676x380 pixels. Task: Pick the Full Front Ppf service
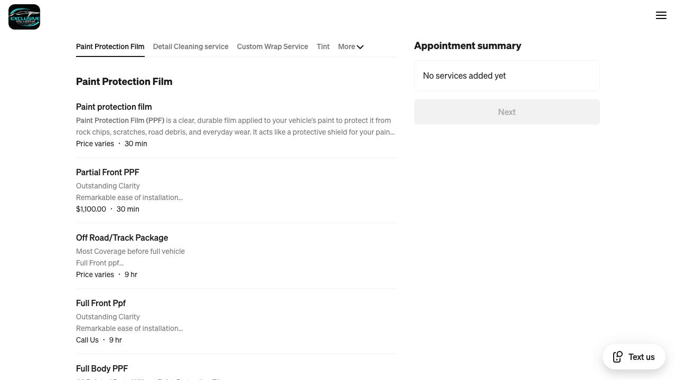point(101,303)
